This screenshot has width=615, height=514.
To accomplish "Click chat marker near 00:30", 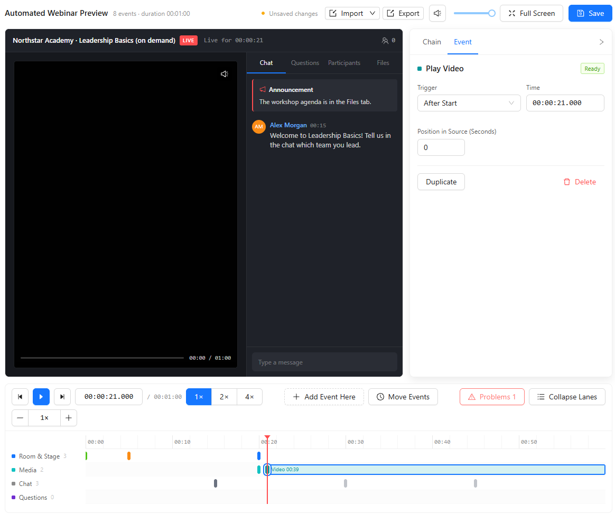I will coord(346,483).
